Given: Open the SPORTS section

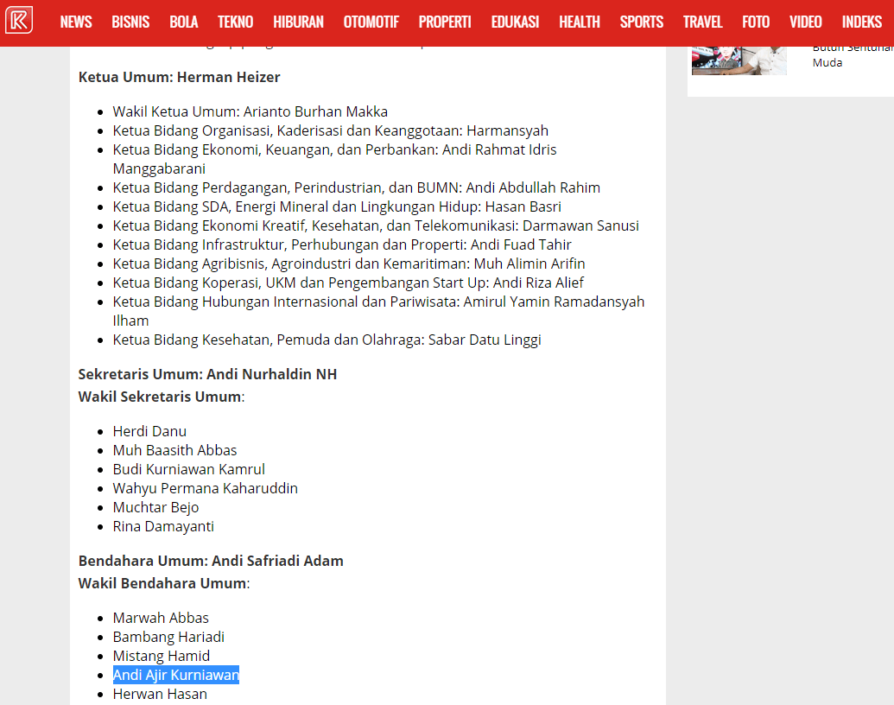Looking at the screenshot, I should point(642,22).
